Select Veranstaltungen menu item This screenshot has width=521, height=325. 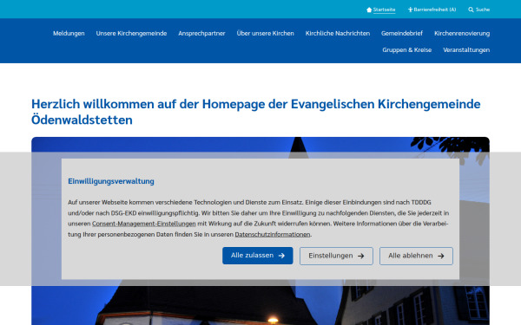(466, 50)
